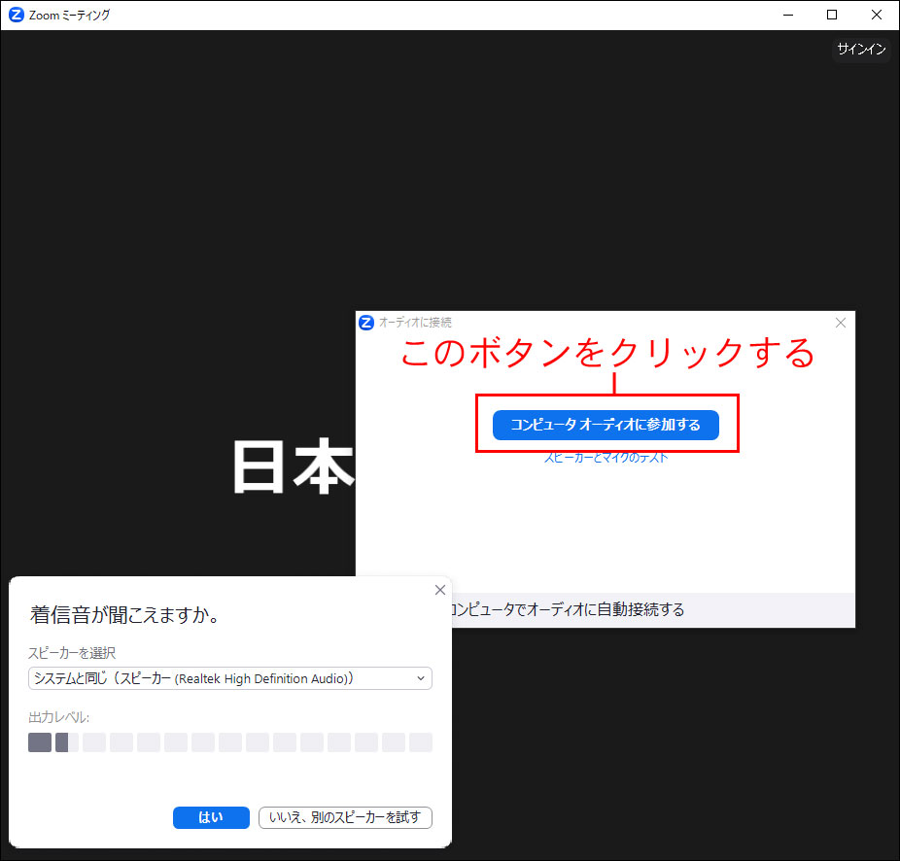Close the Zoom ミーティング window

(876, 15)
